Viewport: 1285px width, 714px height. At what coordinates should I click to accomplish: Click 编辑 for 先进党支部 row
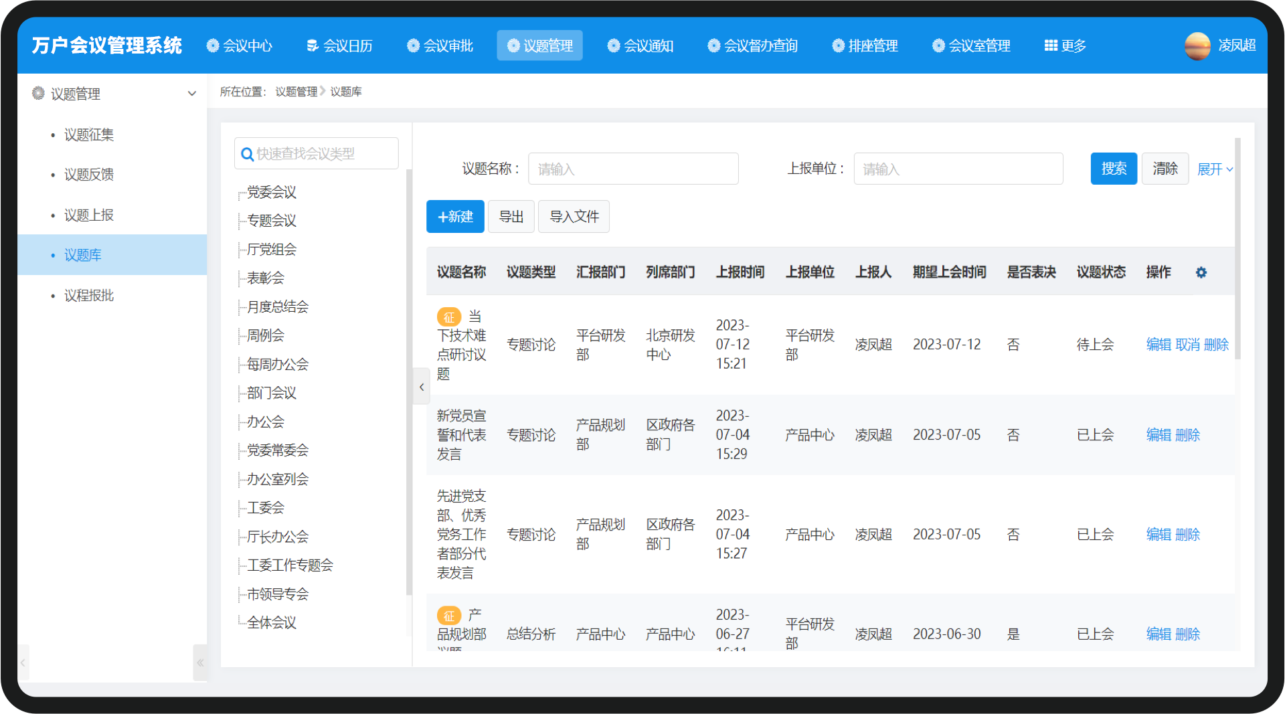point(1159,535)
